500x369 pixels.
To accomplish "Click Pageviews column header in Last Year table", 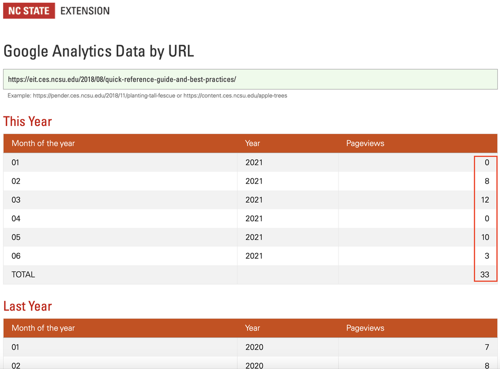I will pos(365,328).
